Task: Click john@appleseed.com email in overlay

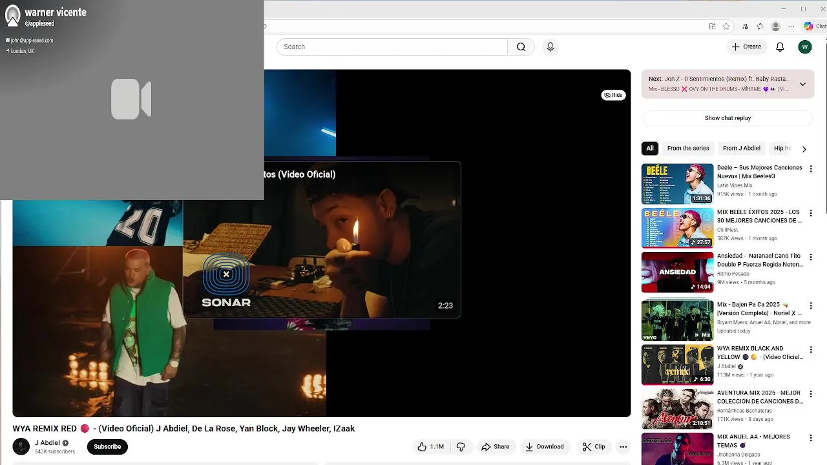Action: point(32,40)
